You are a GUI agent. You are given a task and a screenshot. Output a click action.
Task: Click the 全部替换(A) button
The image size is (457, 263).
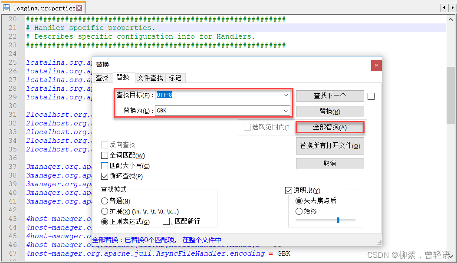330,127
